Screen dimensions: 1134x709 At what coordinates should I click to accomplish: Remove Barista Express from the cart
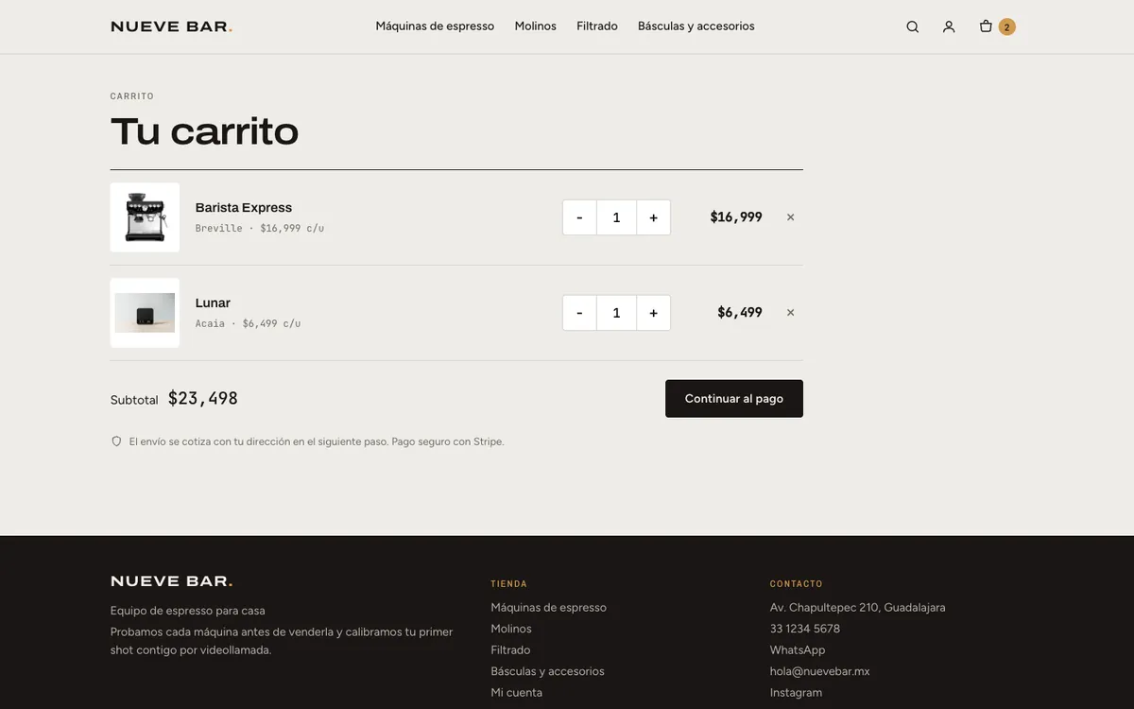tap(791, 217)
